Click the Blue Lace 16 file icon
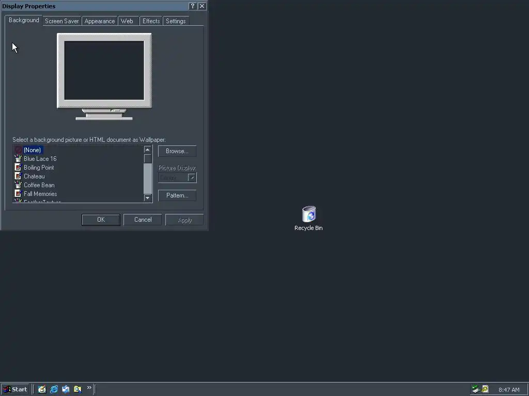Viewport: 529px width, 396px height. click(18, 159)
